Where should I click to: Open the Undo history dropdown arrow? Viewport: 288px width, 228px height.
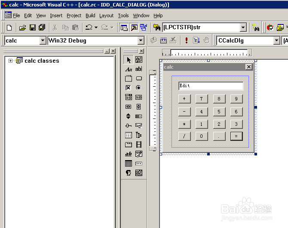[96, 28]
